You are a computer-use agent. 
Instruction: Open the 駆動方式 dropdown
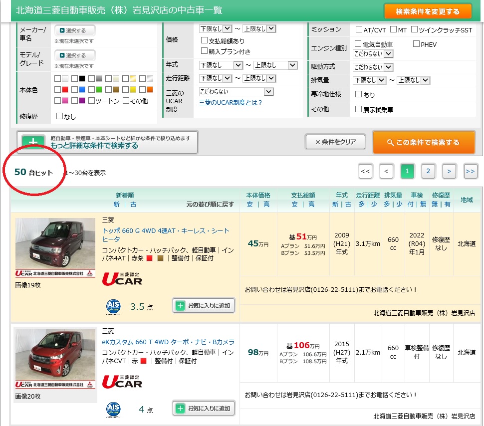click(373, 67)
